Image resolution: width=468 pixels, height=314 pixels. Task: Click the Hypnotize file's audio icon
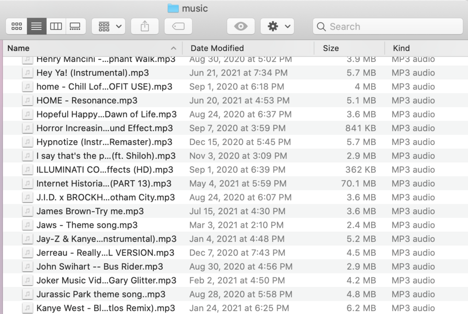[27, 142]
